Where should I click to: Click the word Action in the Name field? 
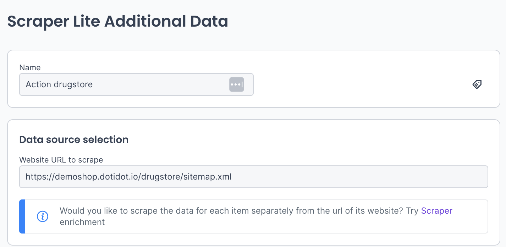coord(38,84)
